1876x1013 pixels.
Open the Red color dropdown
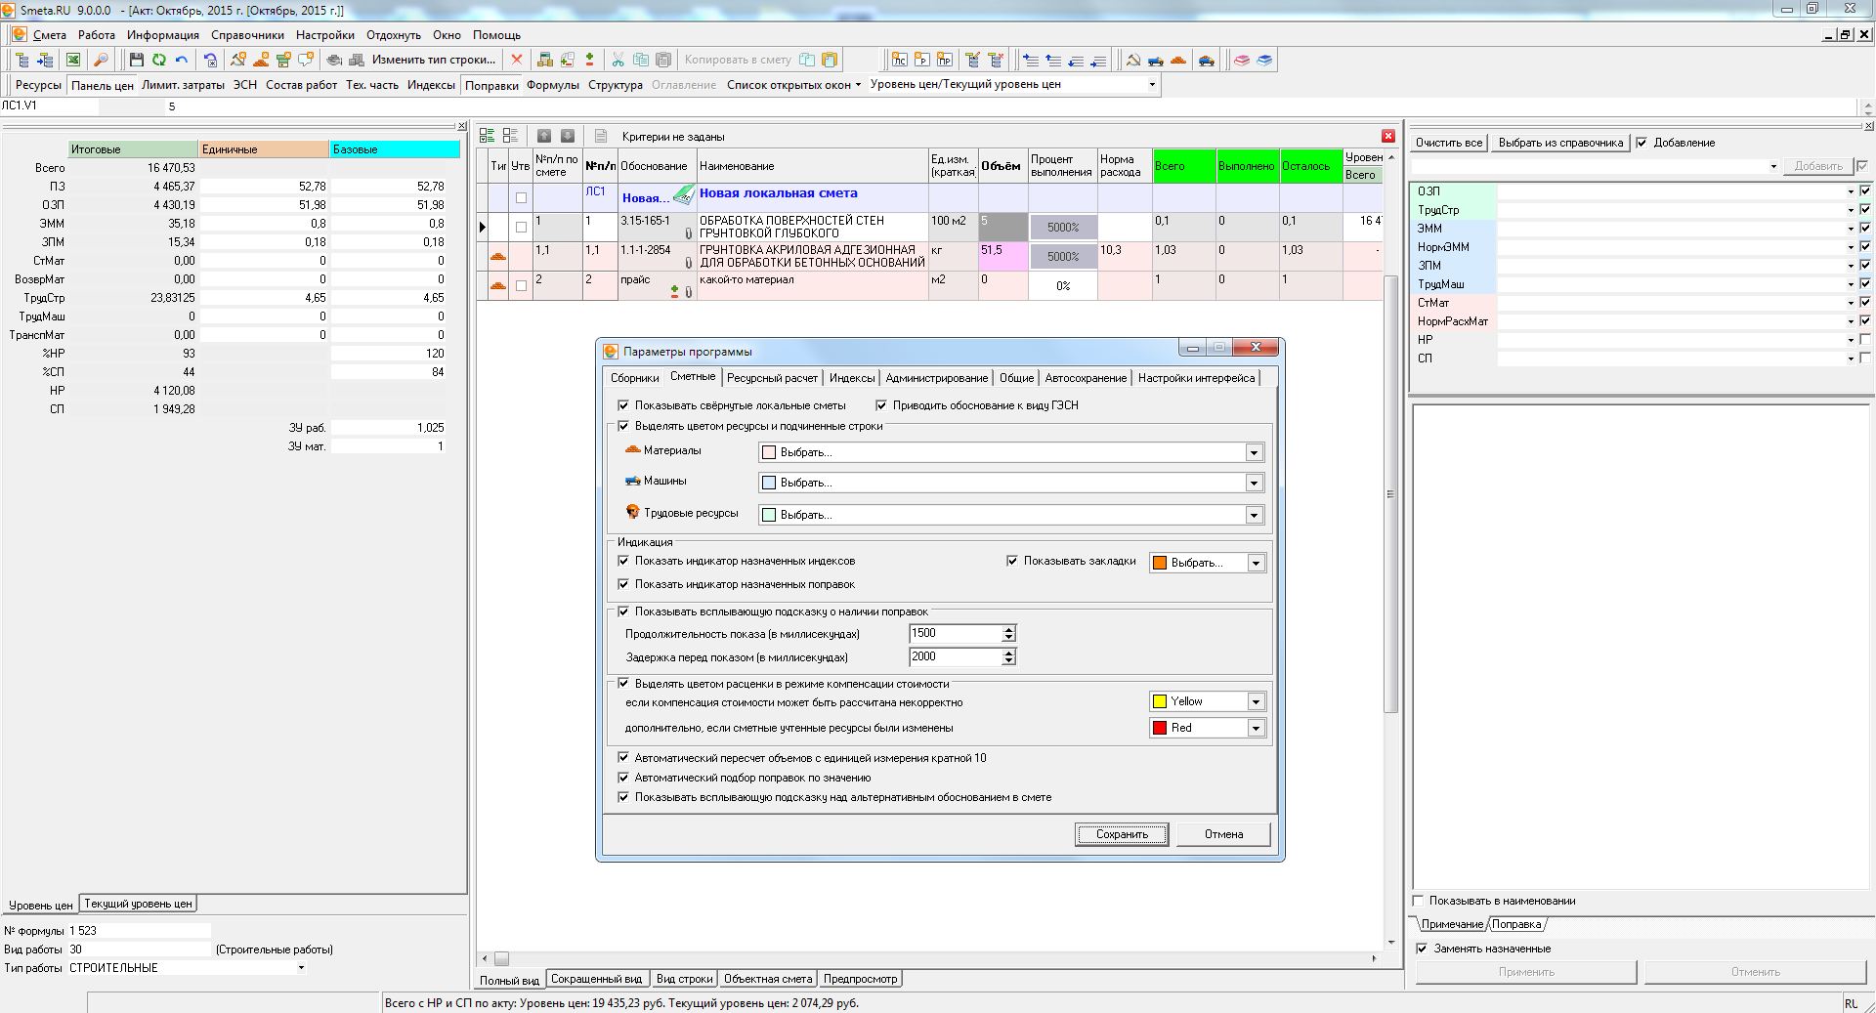point(1256,728)
